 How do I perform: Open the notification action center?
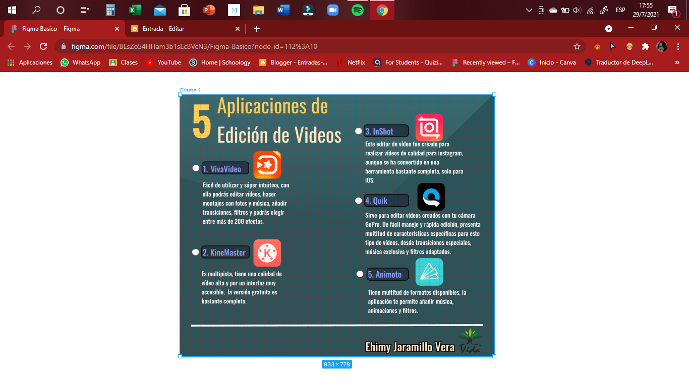pos(673,10)
